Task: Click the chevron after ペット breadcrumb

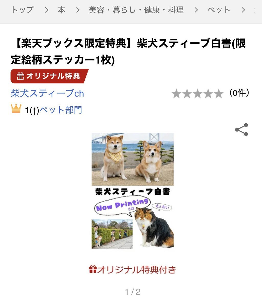Action: point(243,10)
